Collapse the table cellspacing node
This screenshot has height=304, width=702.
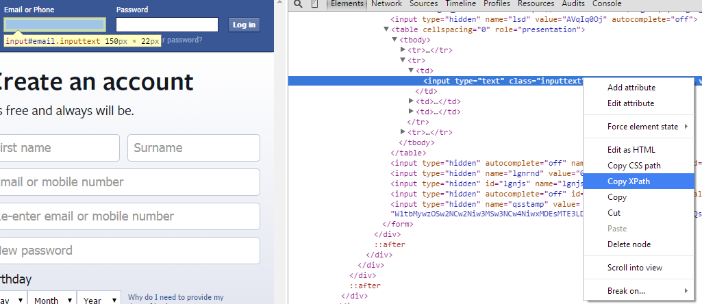[386, 29]
